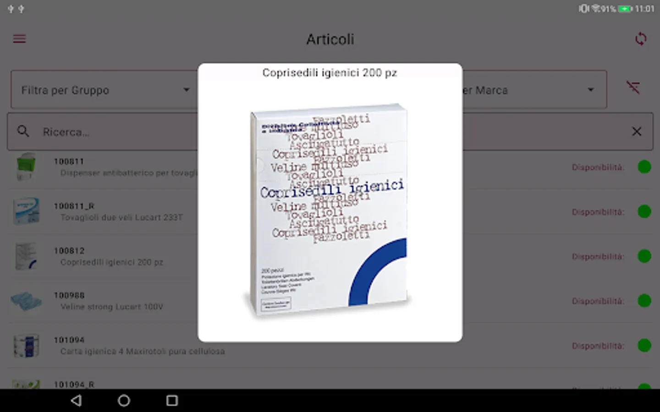The height and width of the screenshot is (412, 660).
Task: Select Tovaglioli due veli Lucart 233T
Action: (x=121, y=217)
